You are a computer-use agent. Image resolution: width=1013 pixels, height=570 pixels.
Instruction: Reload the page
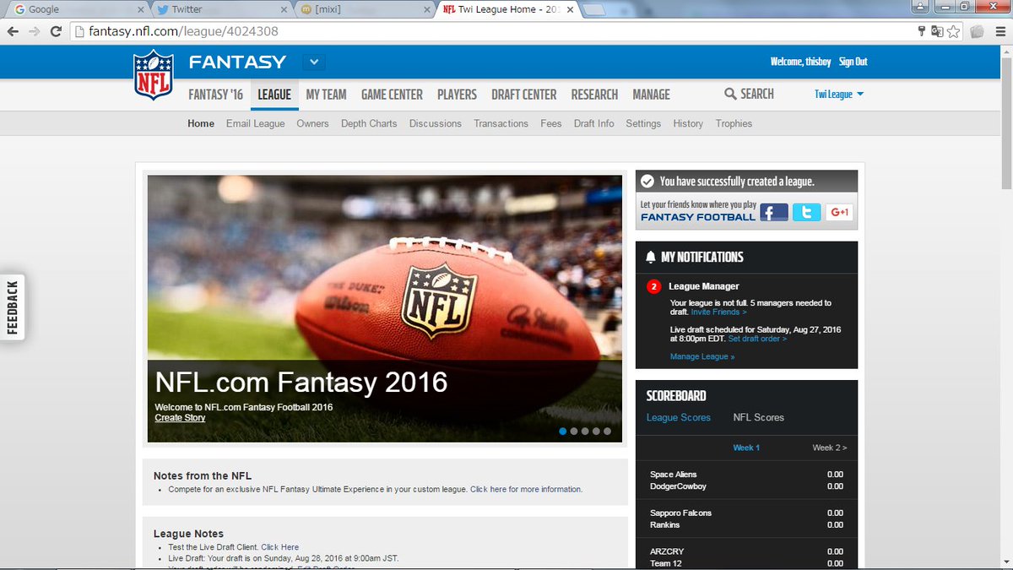point(57,32)
